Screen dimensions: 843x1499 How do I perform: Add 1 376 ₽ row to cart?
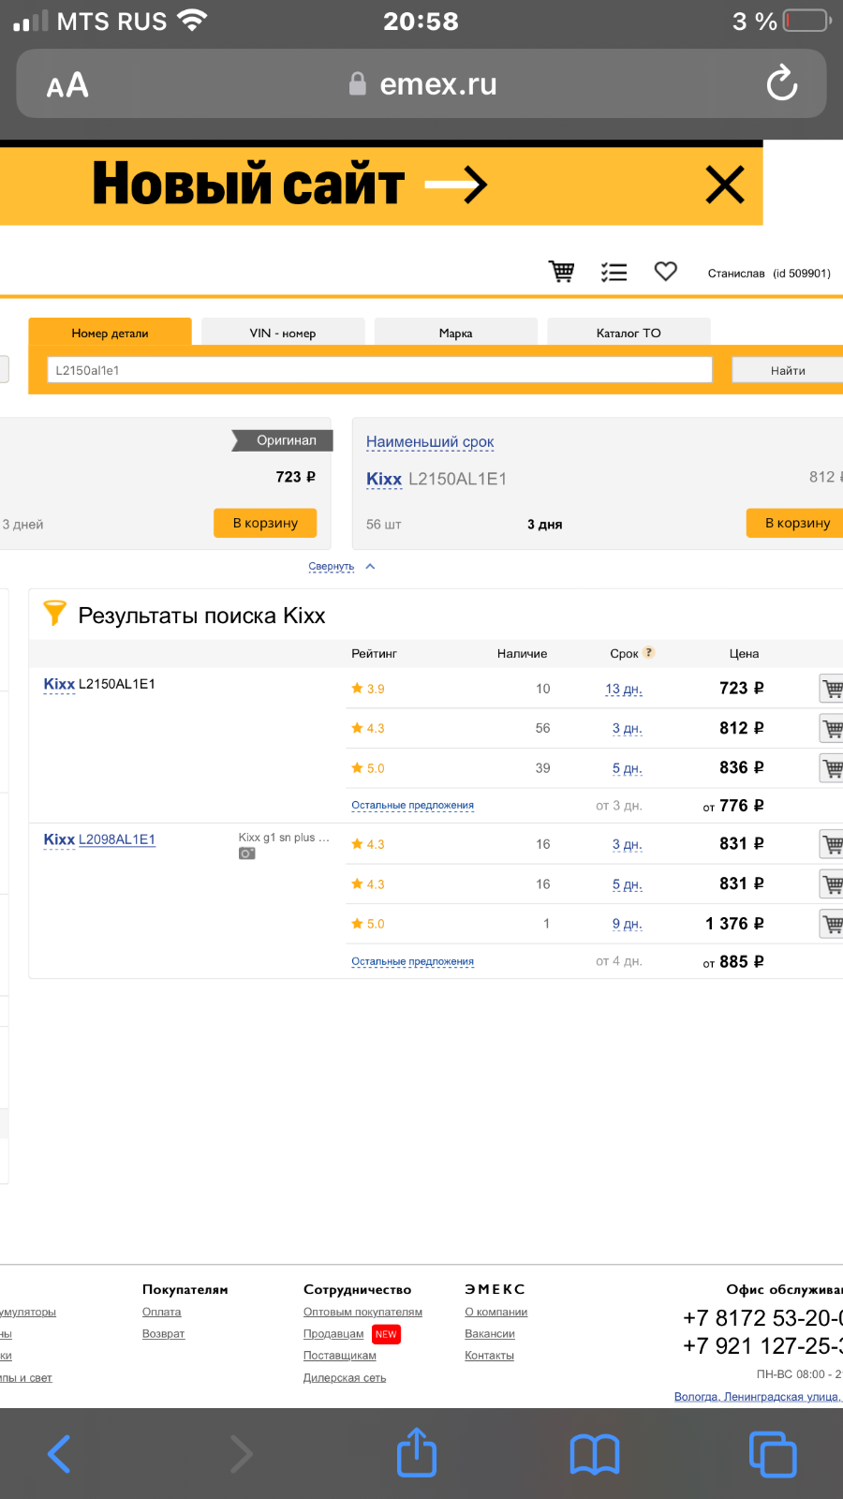pyautogui.click(x=832, y=924)
